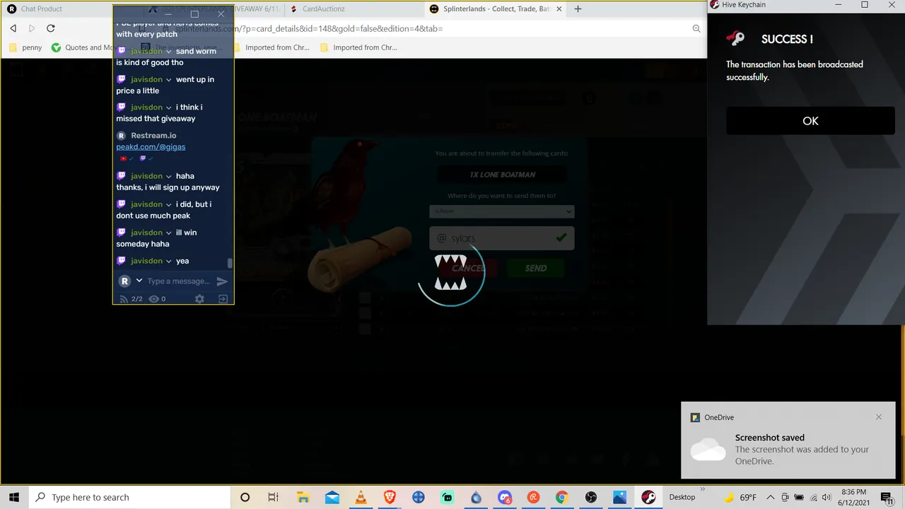Screen dimensions: 905x509
Task: Click the Windows 'Type here to search' box
Action: [x=130, y=497]
